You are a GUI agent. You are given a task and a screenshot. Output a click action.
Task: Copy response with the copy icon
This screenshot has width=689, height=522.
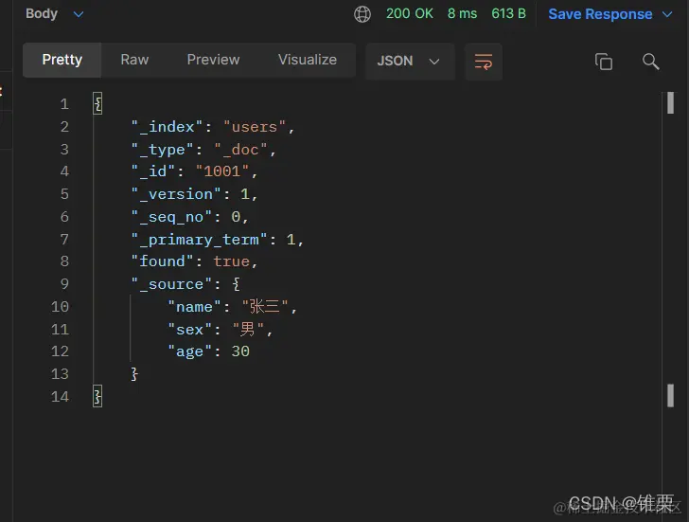click(x=604, y=62)
